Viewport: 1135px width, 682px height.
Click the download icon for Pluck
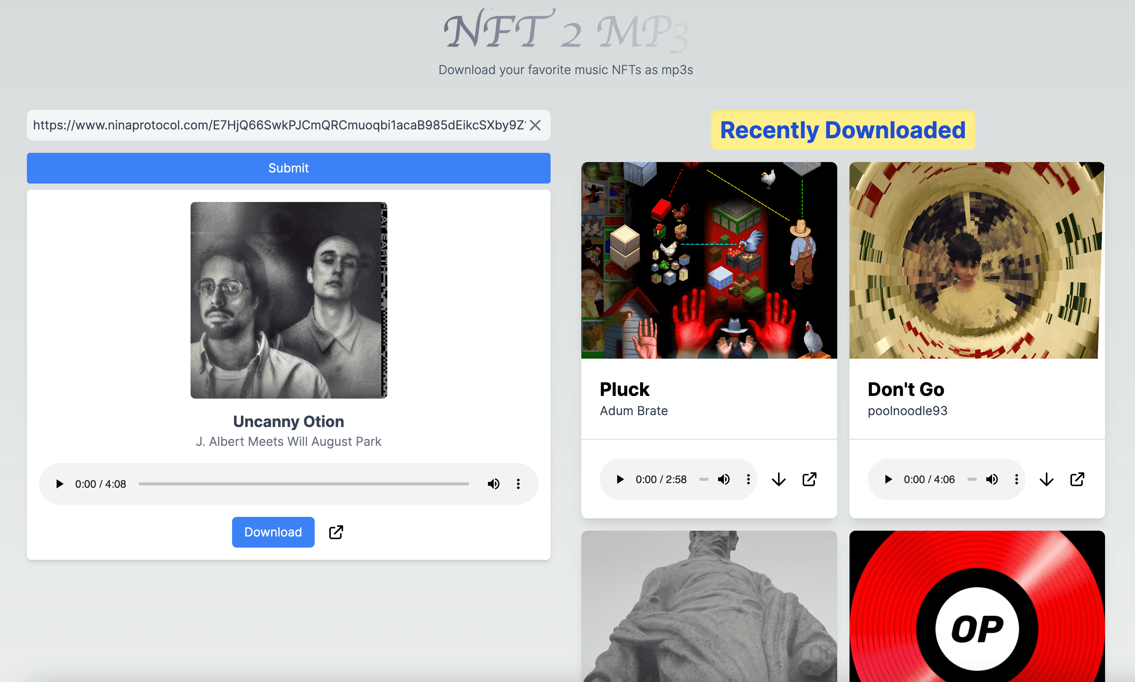click(x=778, y=480)
